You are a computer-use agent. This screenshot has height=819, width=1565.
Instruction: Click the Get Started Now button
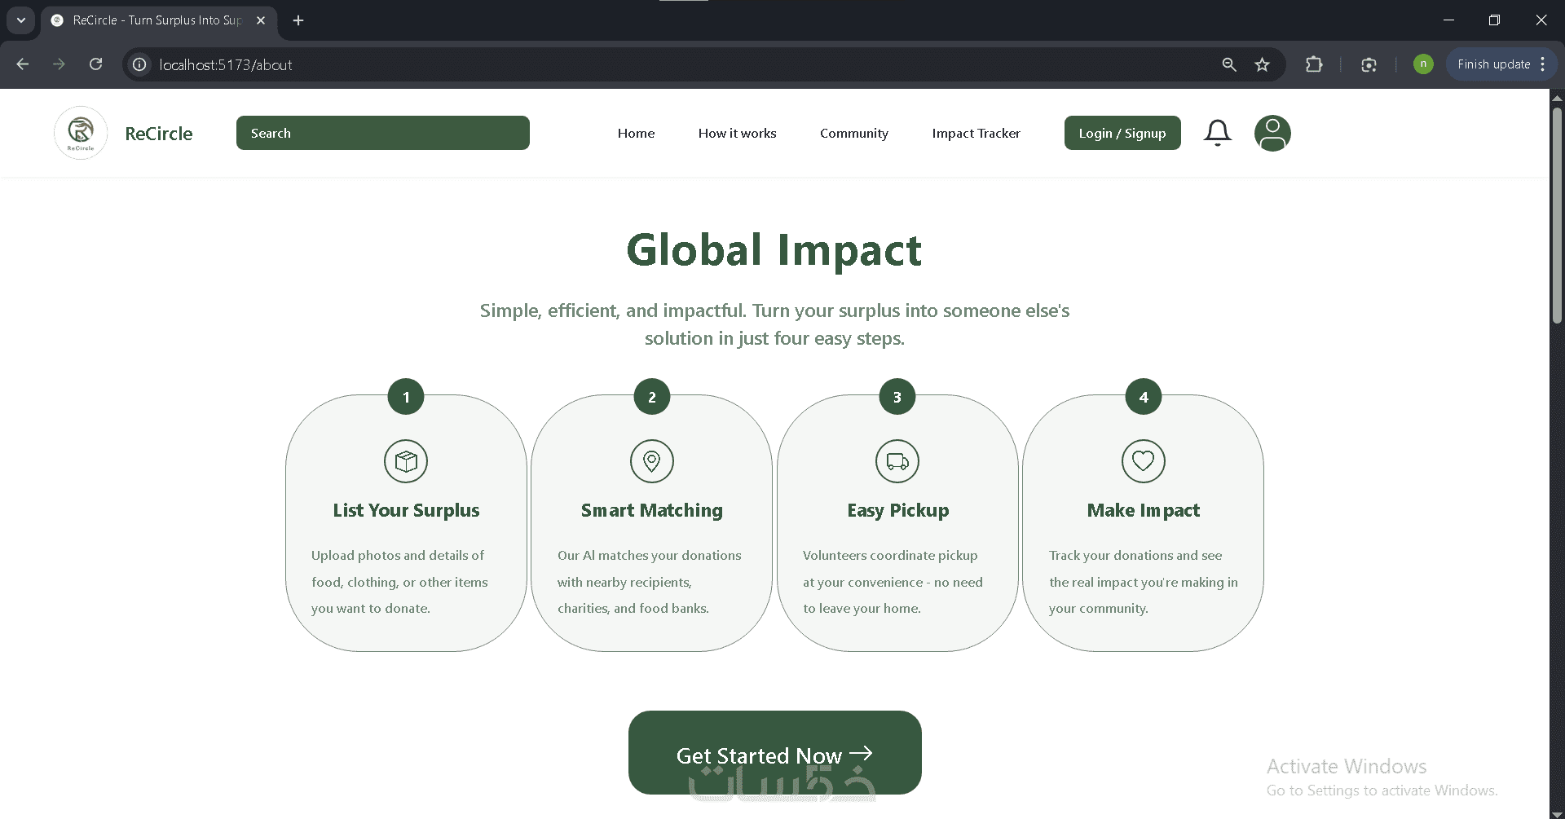click(774, 752)
